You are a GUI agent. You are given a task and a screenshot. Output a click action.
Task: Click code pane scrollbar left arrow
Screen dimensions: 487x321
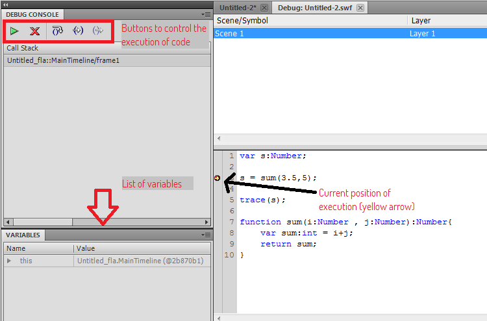(219, 318)
